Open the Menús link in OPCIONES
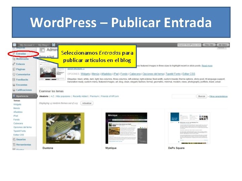 [x=95, y=74]
